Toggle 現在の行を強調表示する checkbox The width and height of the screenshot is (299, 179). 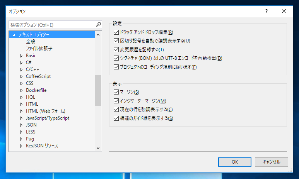click(x=116, y=110)
